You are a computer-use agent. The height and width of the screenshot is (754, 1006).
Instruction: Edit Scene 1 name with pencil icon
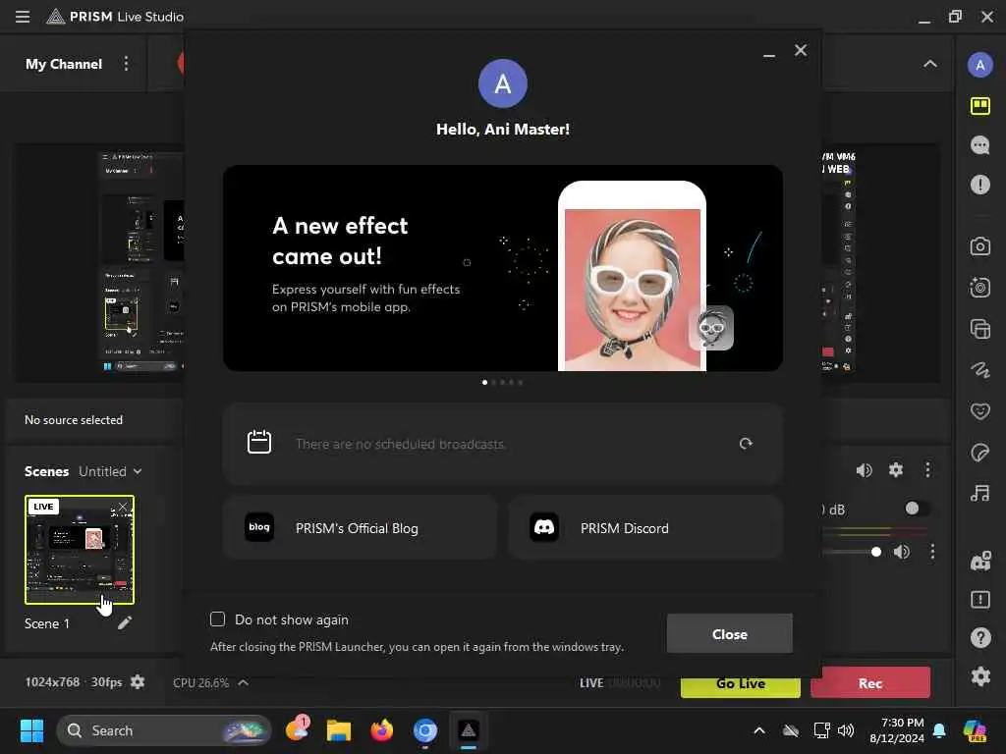tap(125, 622)
